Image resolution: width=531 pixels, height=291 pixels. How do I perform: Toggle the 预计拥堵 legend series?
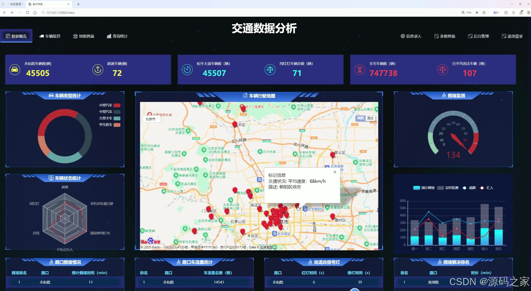[x=417, y=188]
